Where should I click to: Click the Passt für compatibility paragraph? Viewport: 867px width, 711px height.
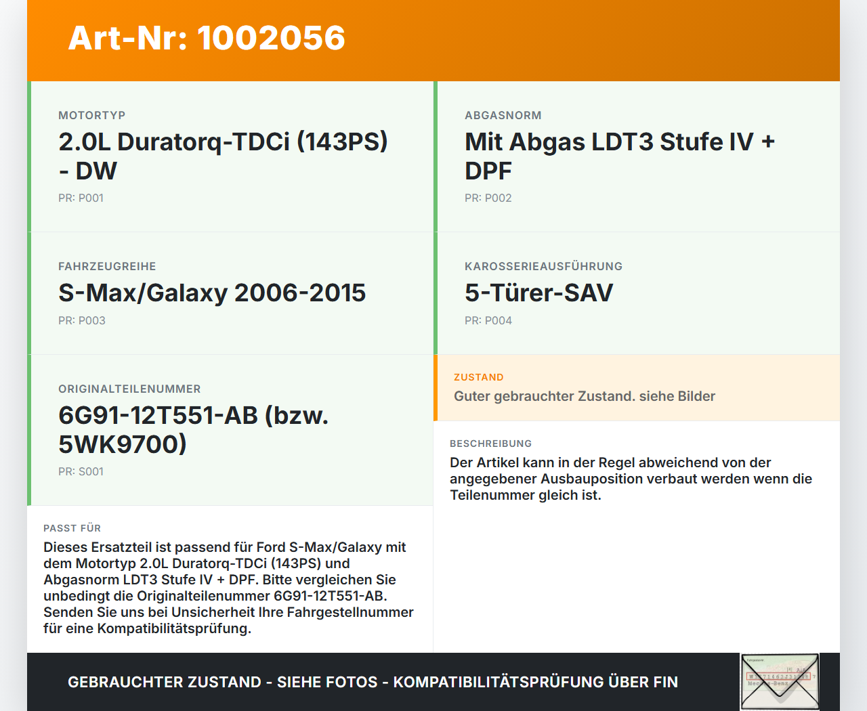228,588
